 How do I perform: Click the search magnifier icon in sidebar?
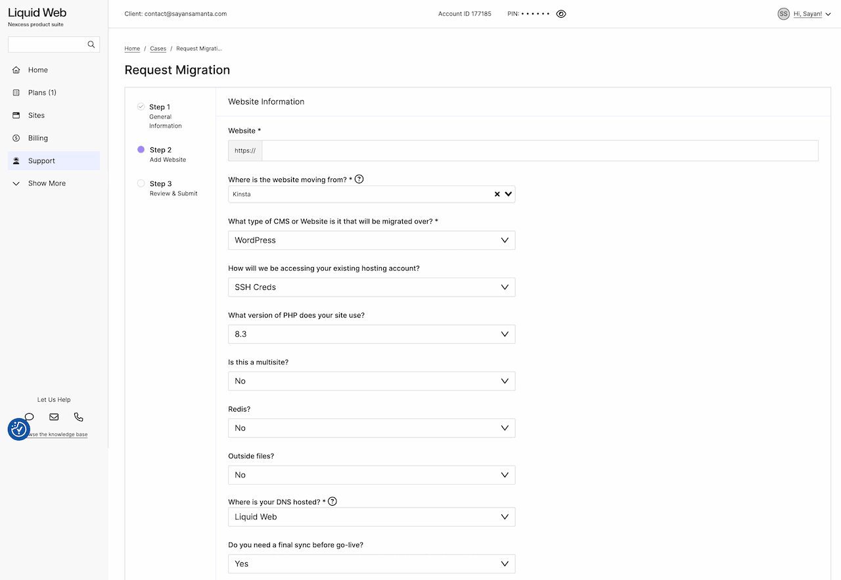point(91,45)
